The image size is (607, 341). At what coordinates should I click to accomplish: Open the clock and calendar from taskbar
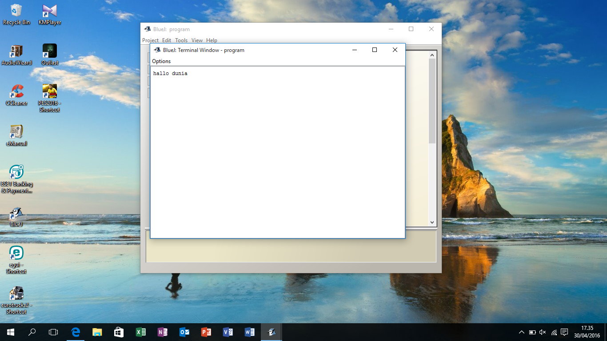tap(587, 332)
